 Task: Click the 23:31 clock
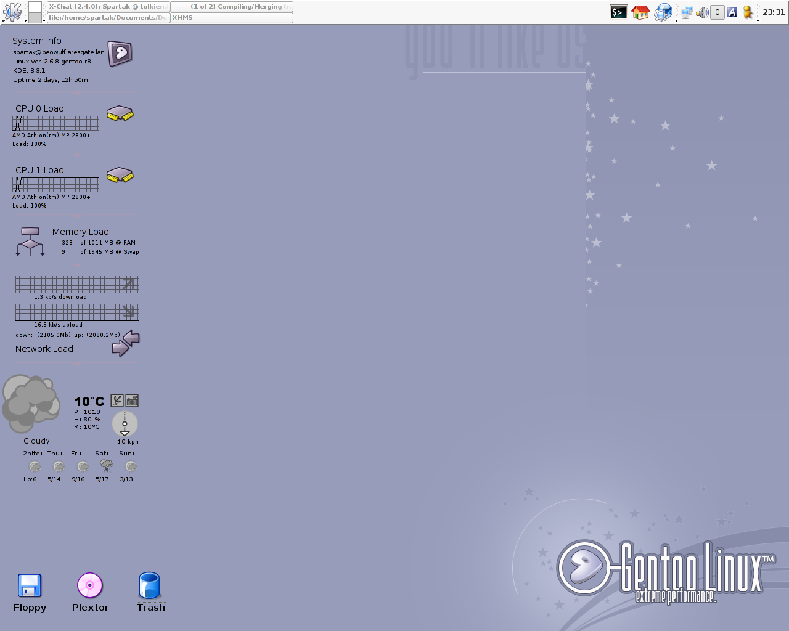pos(774,12)
